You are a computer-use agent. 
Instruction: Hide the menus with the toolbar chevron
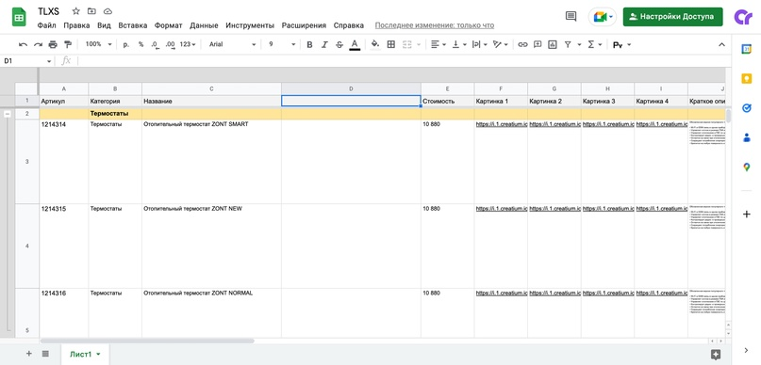[721, 44]
